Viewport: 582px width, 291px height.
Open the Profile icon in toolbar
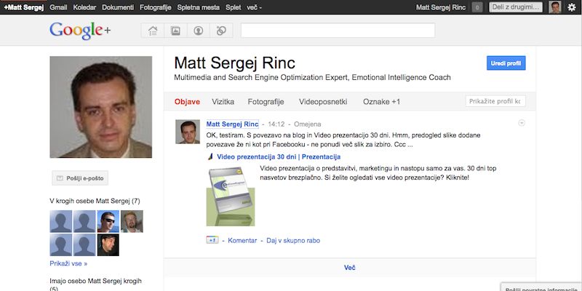point(198,31)
